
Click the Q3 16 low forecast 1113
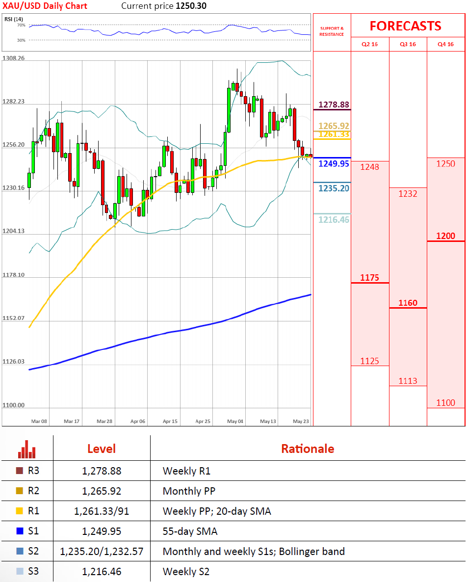[408, 381]
